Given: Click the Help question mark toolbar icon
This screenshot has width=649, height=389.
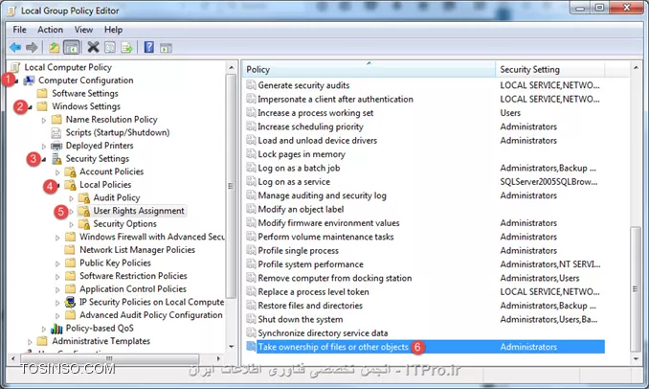Looking at the screenshot, I should [148, 47].
